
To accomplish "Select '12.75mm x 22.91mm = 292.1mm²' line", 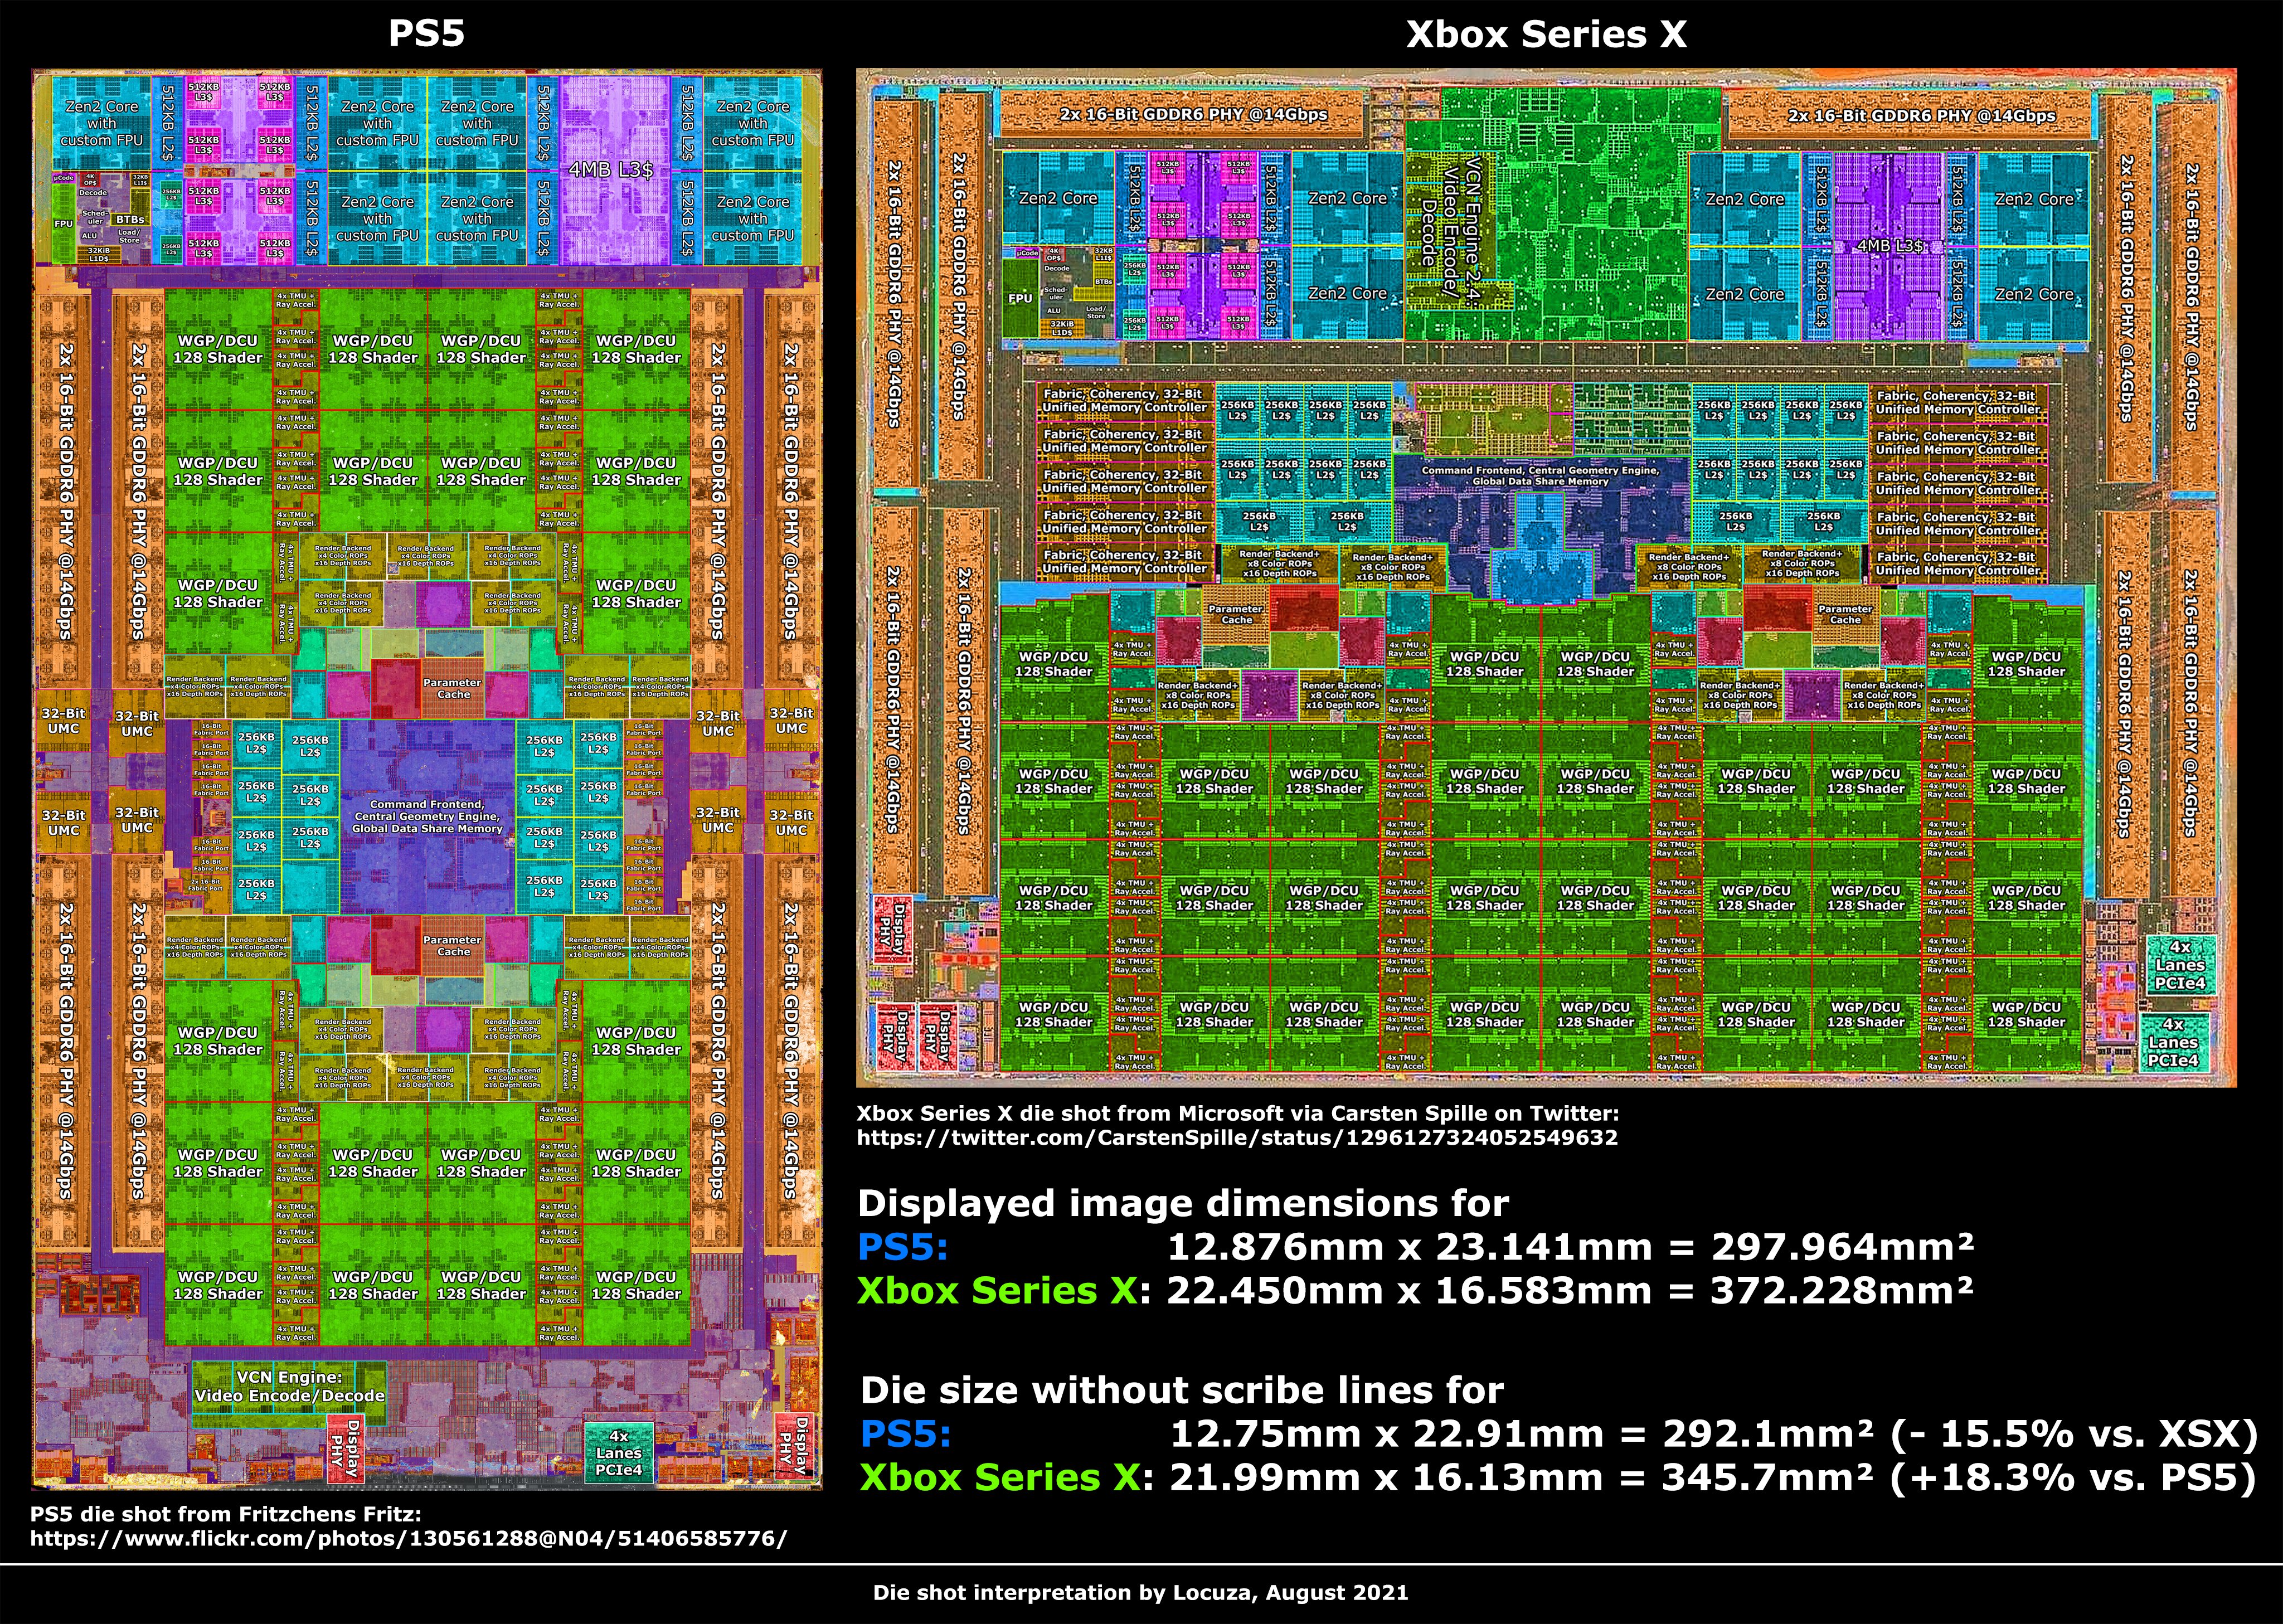I will [x=1522, y=1434].
